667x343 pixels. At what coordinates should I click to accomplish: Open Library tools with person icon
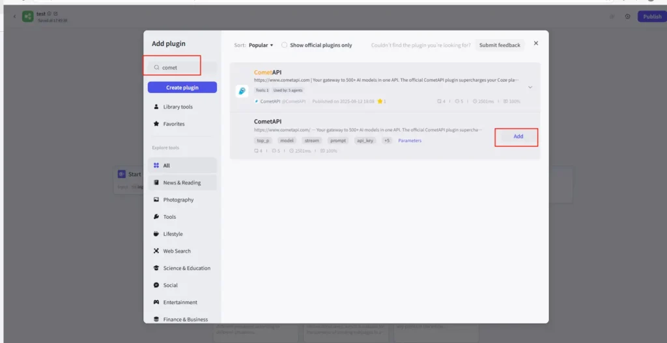156,107
